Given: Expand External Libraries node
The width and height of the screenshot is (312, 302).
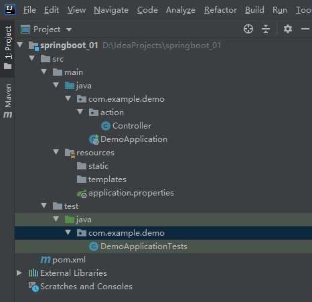Looking at the screenshot, I should pos(19,273).
